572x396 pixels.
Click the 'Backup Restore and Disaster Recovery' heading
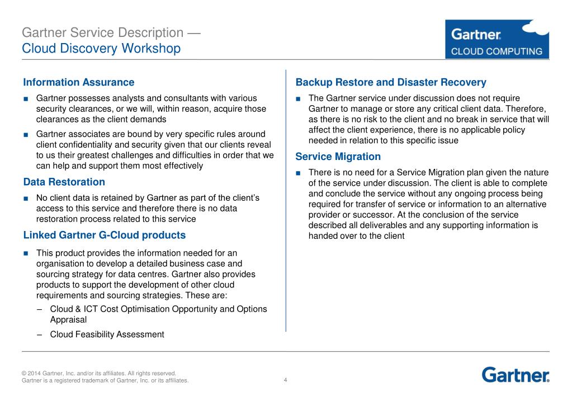point(391,82)
